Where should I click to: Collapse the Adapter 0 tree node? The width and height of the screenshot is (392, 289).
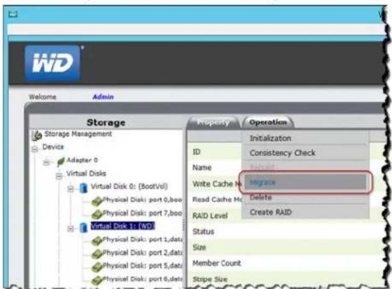(x=46, y=163)
